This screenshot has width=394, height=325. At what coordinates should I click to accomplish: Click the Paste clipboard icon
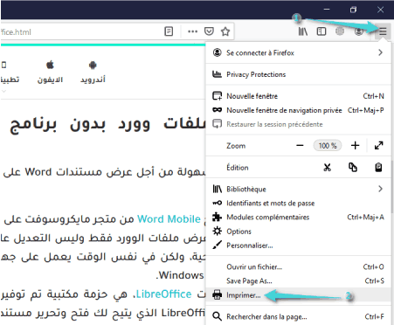(378, 167)
